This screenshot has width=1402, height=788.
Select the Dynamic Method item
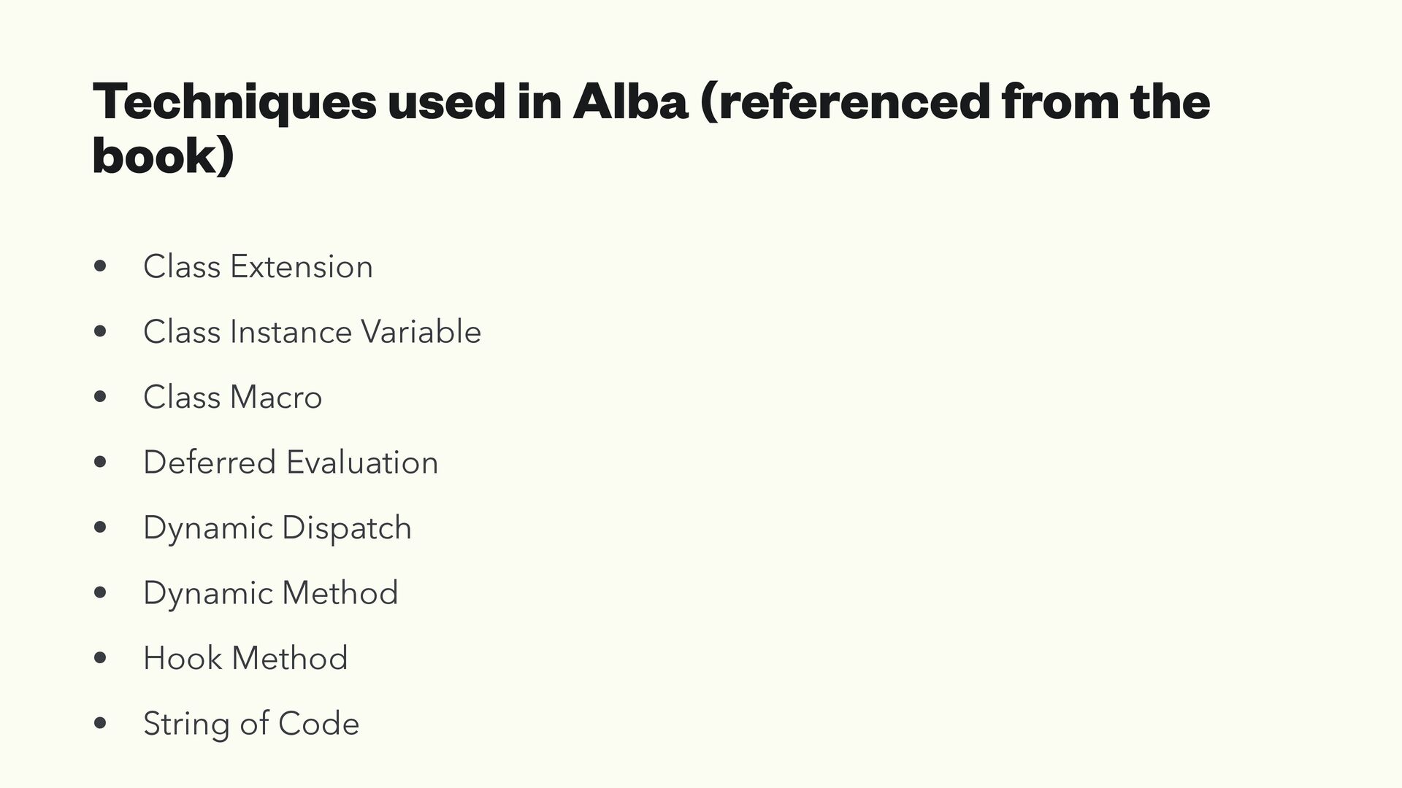[270, 593]
